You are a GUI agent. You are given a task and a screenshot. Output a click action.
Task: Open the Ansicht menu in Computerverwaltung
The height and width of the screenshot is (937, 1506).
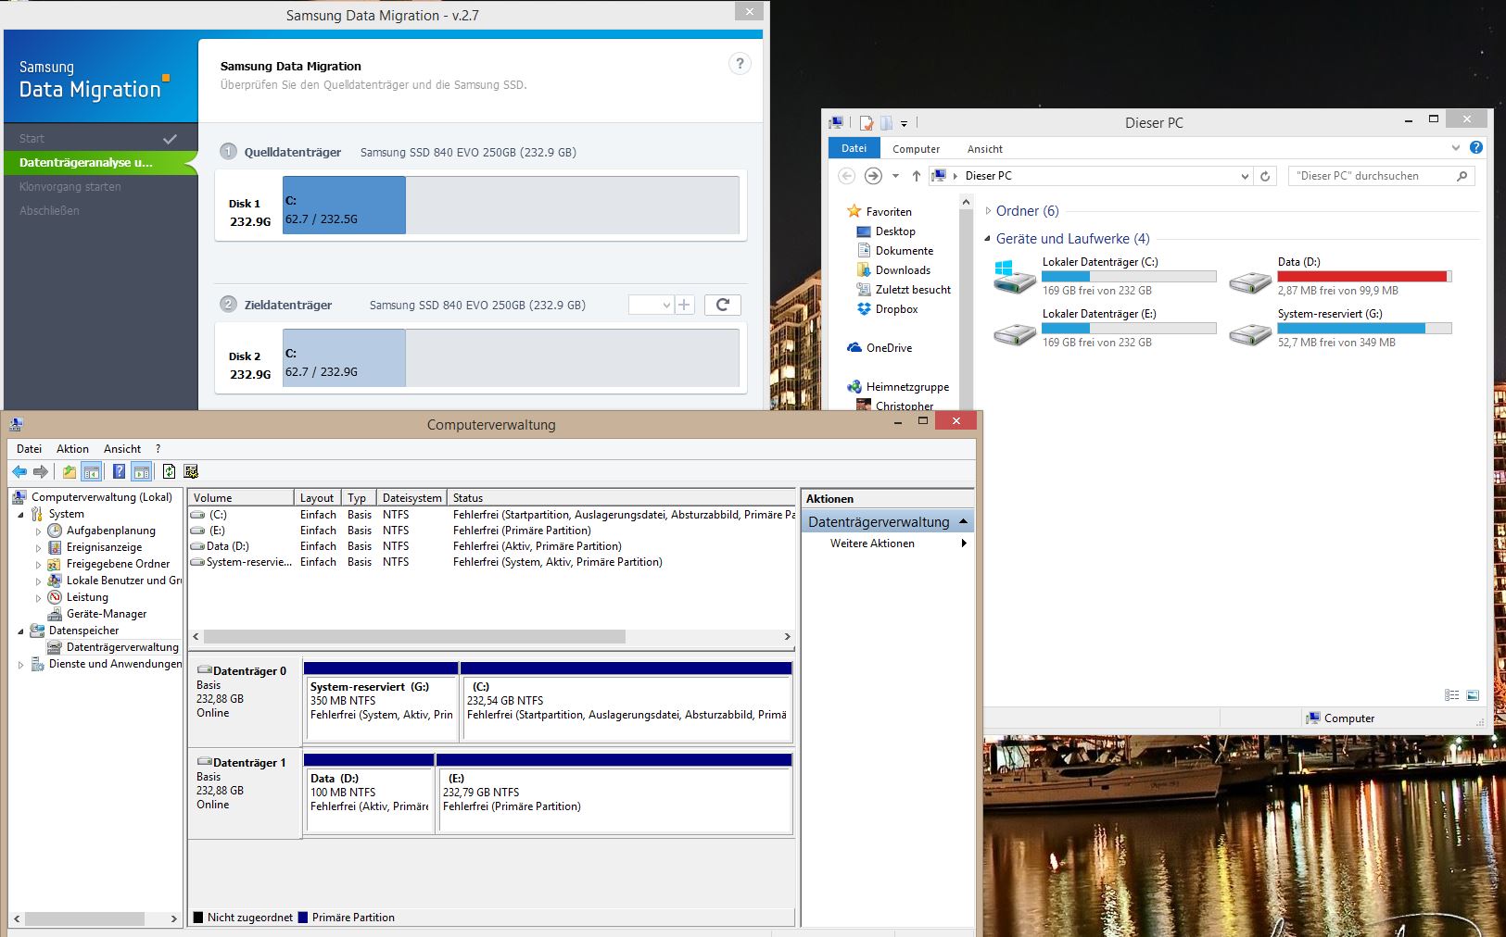122,449
